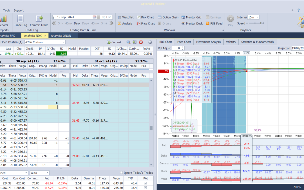Screen dimensions: 304x190
Task: Increase the Vol Adjust spinner value
Action: click(182, 47)
